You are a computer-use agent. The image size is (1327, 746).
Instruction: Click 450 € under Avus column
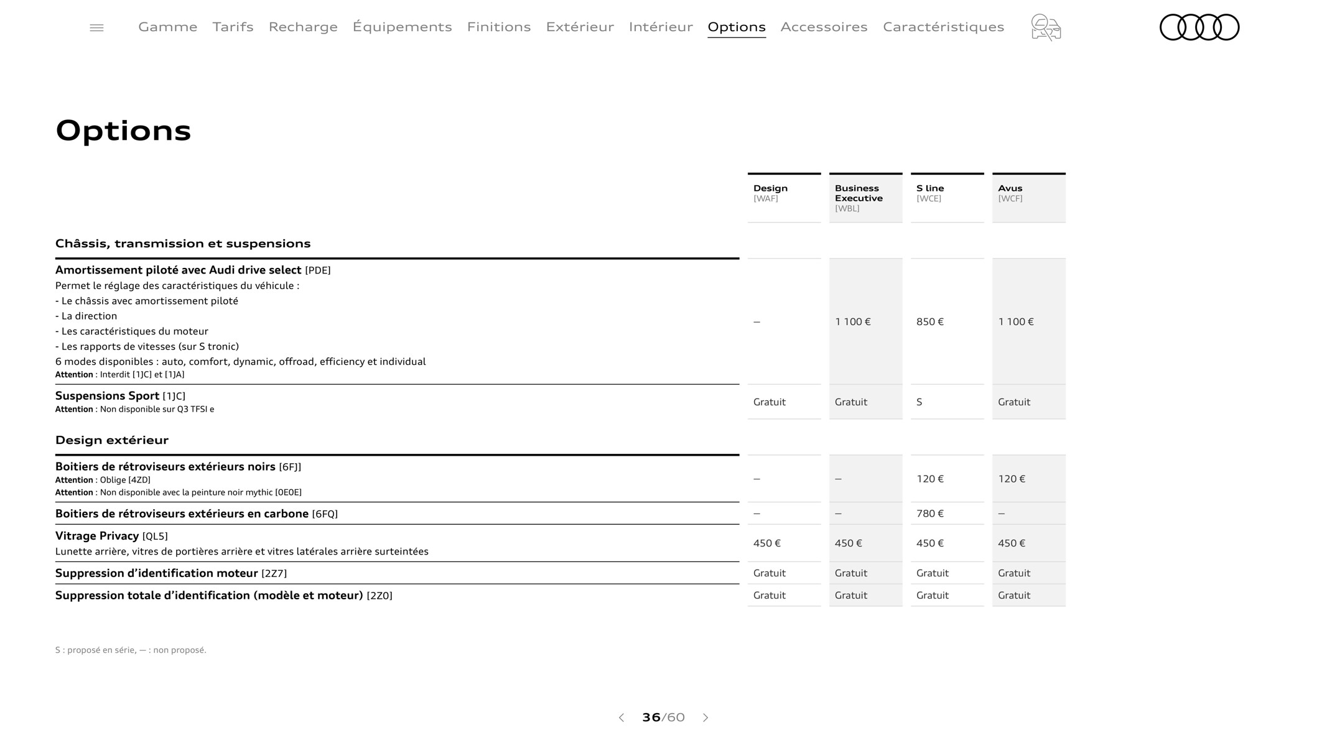pos(1012,543)
